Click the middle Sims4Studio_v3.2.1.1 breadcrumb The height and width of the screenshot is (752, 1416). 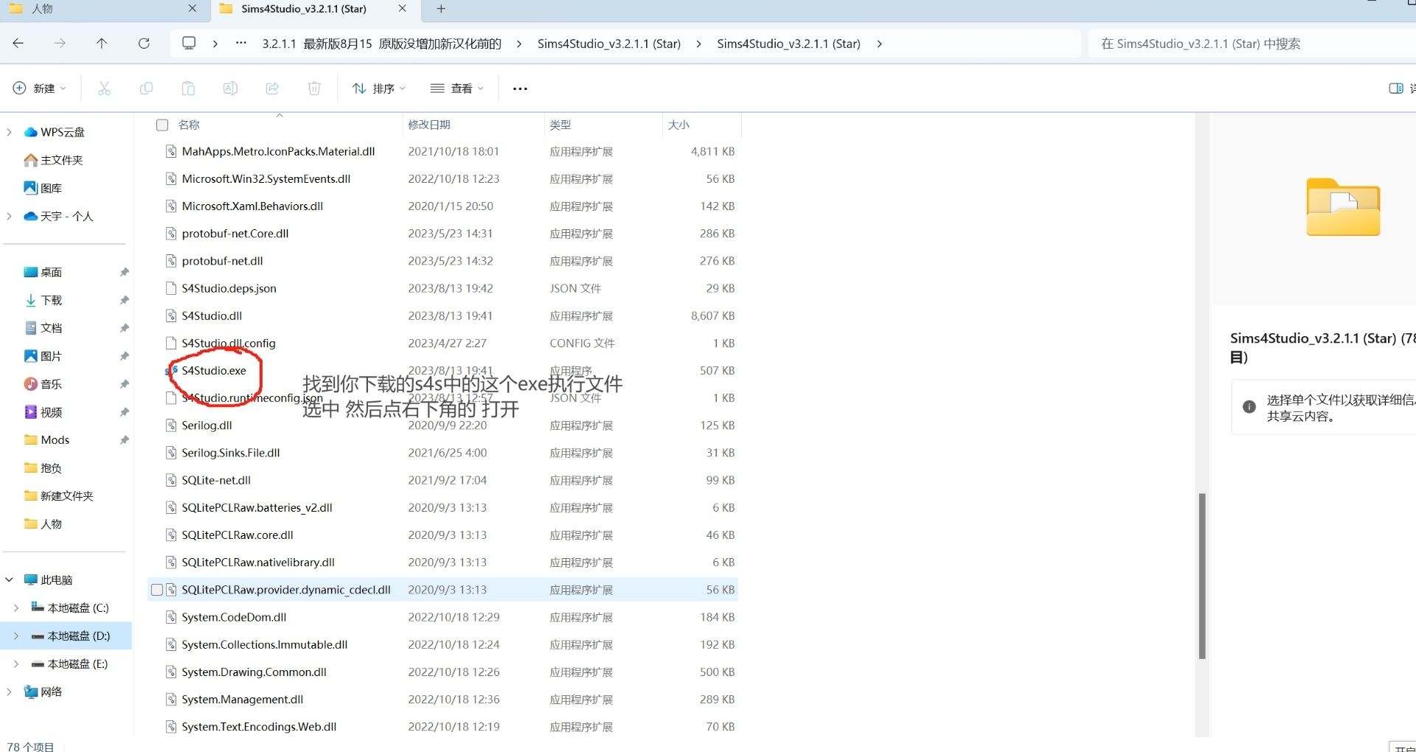[609, 43]
